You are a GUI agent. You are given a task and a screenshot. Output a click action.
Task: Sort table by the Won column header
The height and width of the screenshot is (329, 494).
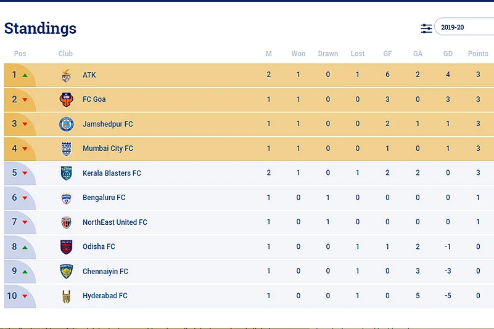(x=298, y=54)
